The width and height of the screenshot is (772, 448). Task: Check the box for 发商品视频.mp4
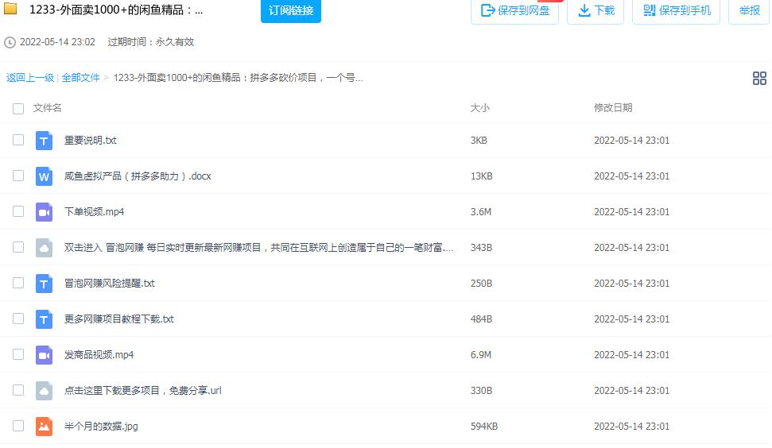click(x=18, y=354)
